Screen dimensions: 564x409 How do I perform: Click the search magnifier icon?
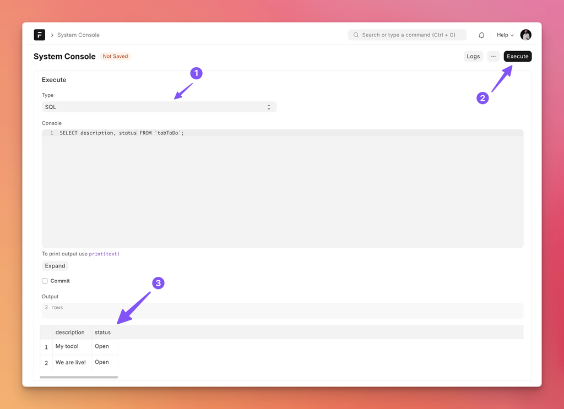356,35
